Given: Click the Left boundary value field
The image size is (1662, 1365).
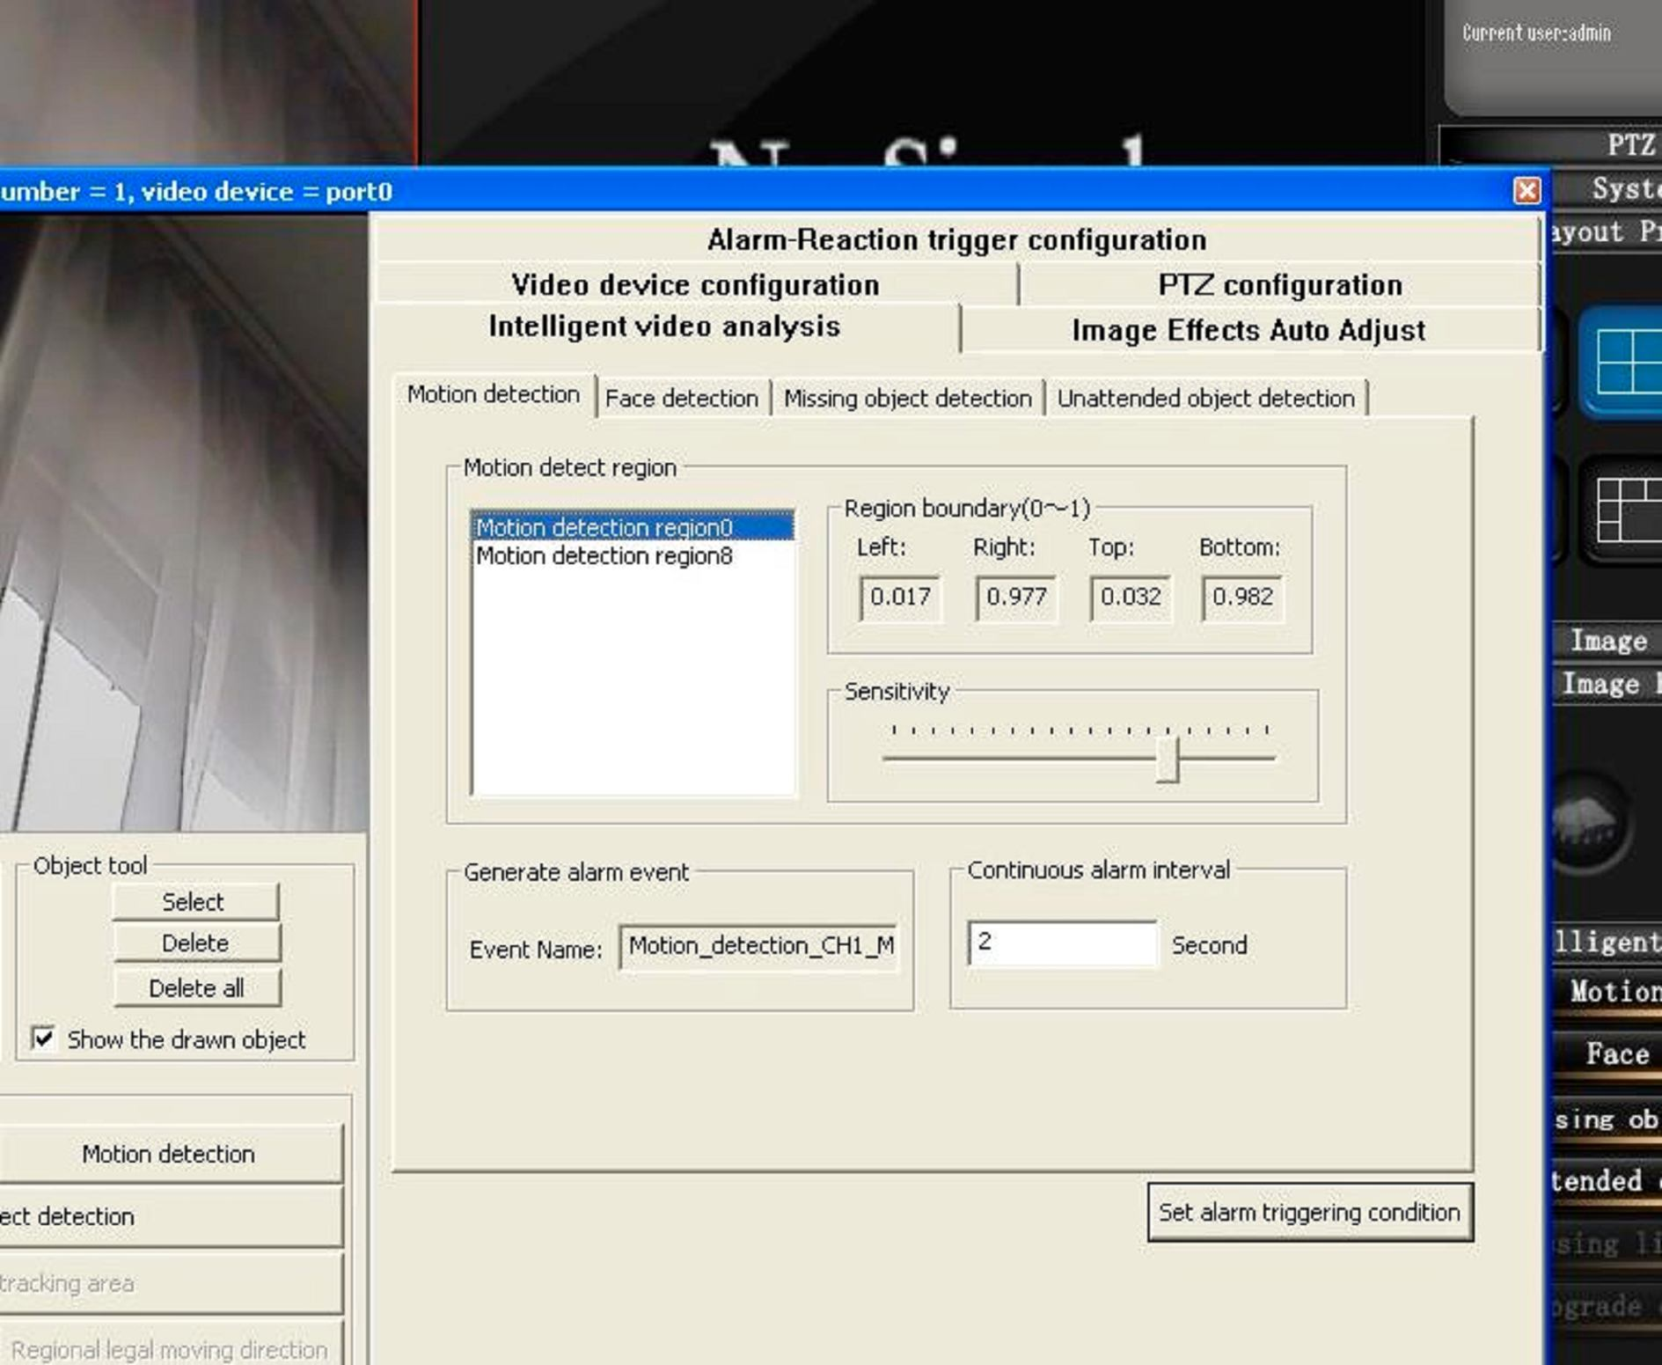Looking at the screenshot, I should pos(899,598).
